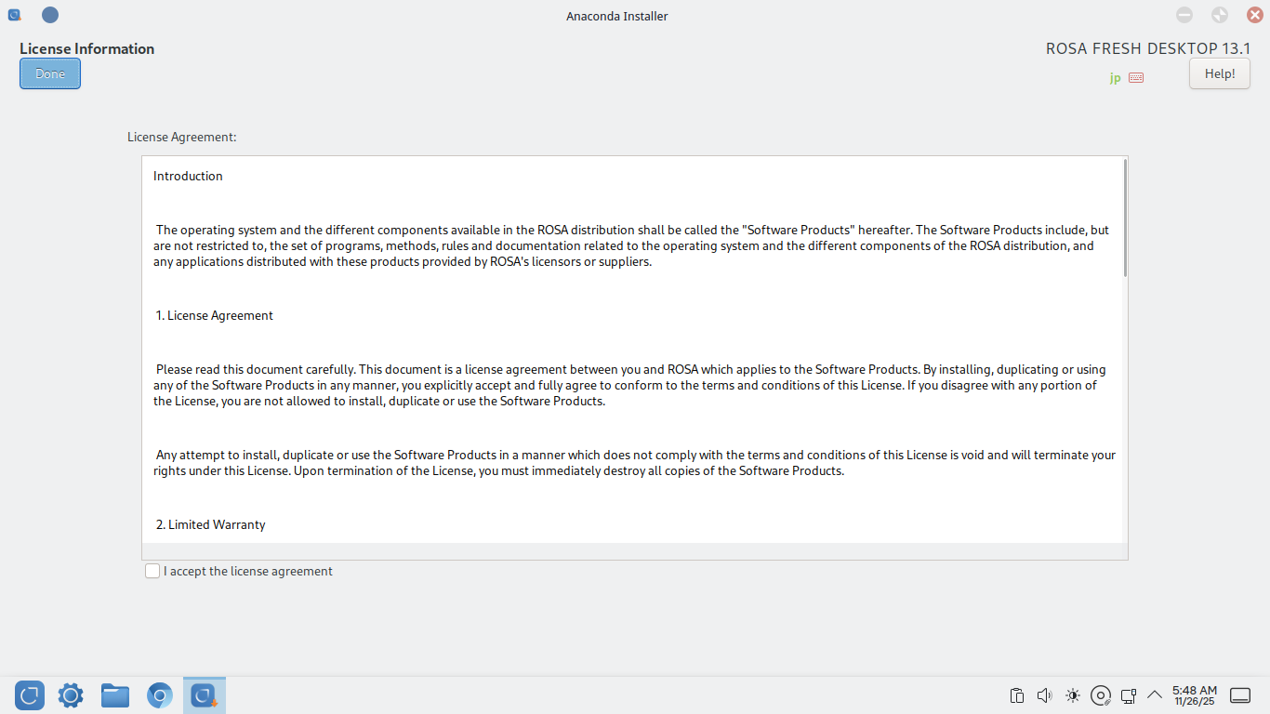Click the Done button
The height and width of the screenshot is (714, 1270).
50,73
